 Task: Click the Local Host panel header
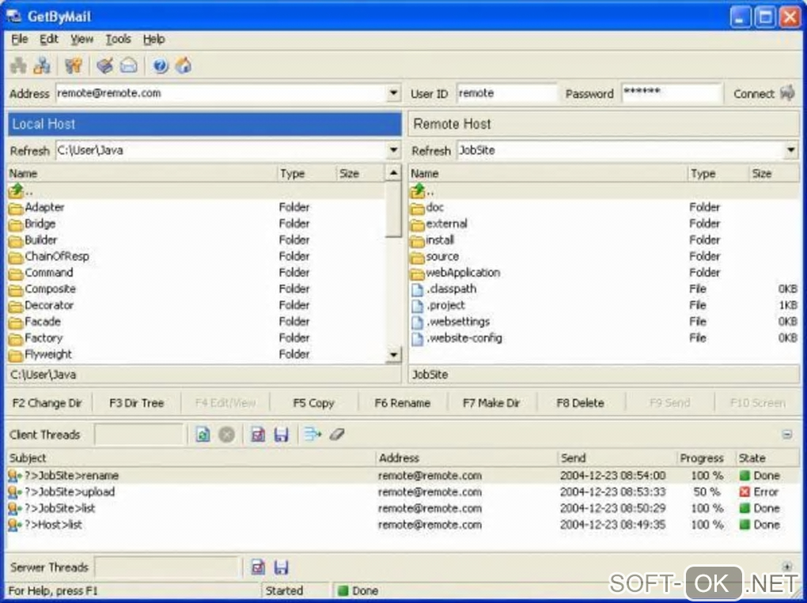pyautogui.click(x=204, y=124)
